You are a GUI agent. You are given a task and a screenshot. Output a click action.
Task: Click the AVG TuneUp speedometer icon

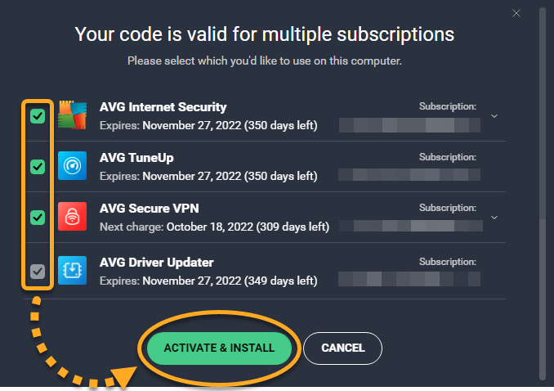click(x=73, y=165)
